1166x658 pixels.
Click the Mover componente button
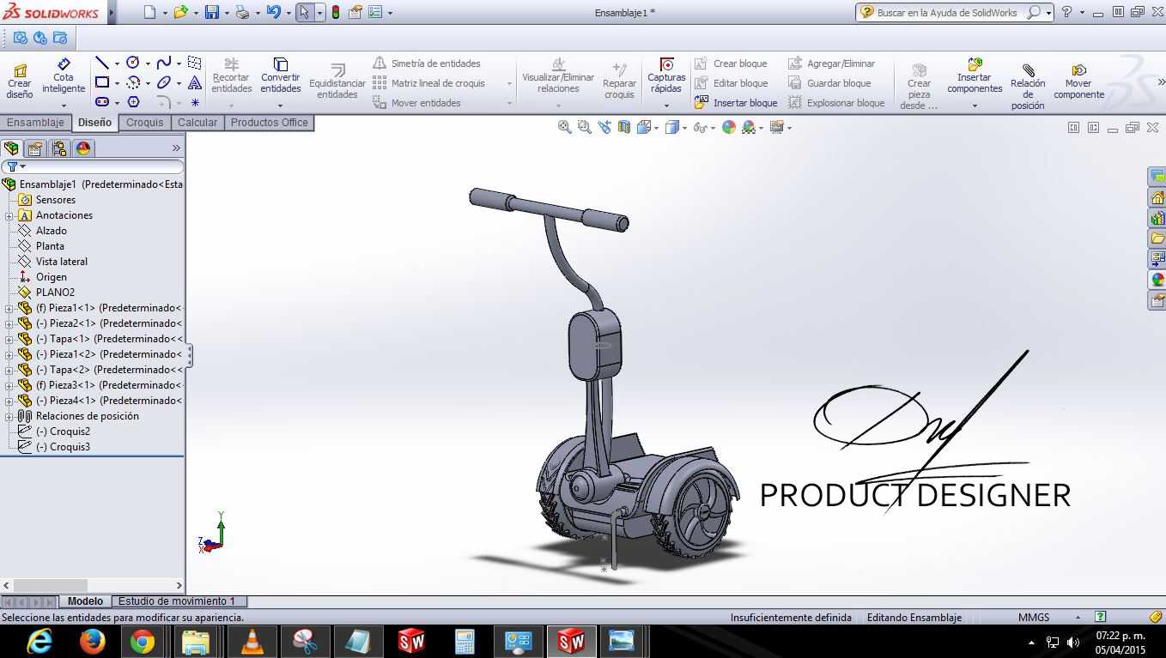tap(1079, 81)
